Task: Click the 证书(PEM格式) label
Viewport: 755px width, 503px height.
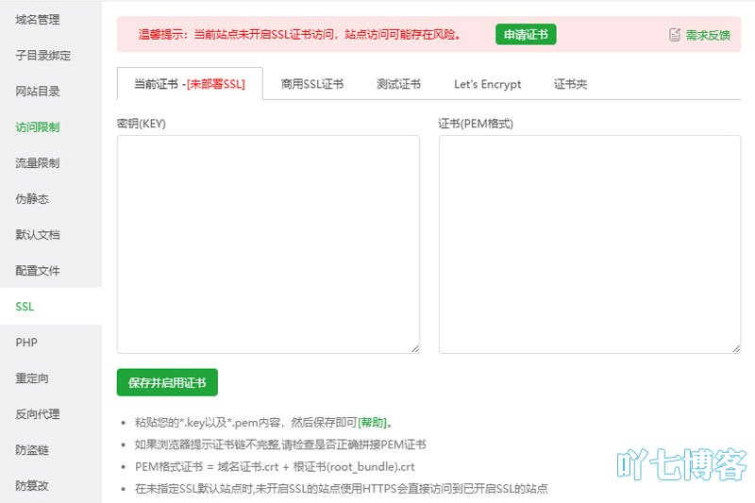Action: click(476, 124)
